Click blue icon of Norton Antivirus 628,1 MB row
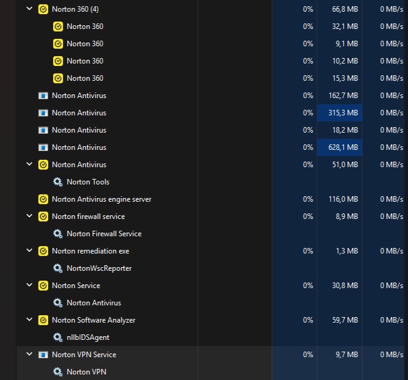The image size is (408, 380). click(x=43, y=147)
